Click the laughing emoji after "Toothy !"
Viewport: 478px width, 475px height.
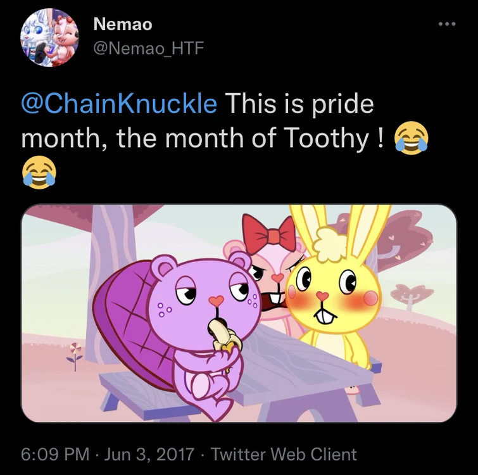pyautogui.click(x=411, y=137)
